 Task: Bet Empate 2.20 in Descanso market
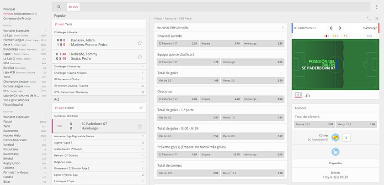pyautogui.click(x=220, y=99)
